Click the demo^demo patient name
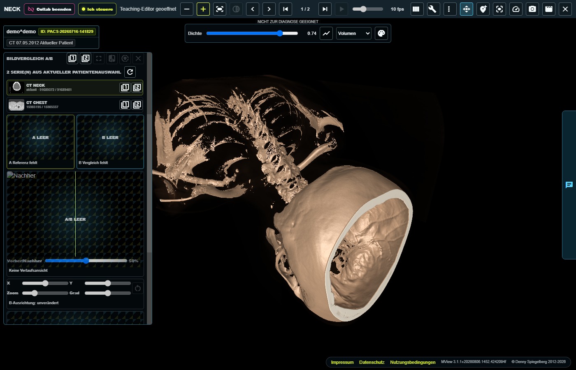Viewport: 576px width, 370px height. point(21,31)
